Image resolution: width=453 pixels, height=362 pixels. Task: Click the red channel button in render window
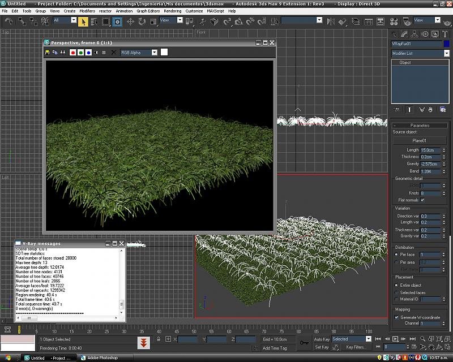73,53
